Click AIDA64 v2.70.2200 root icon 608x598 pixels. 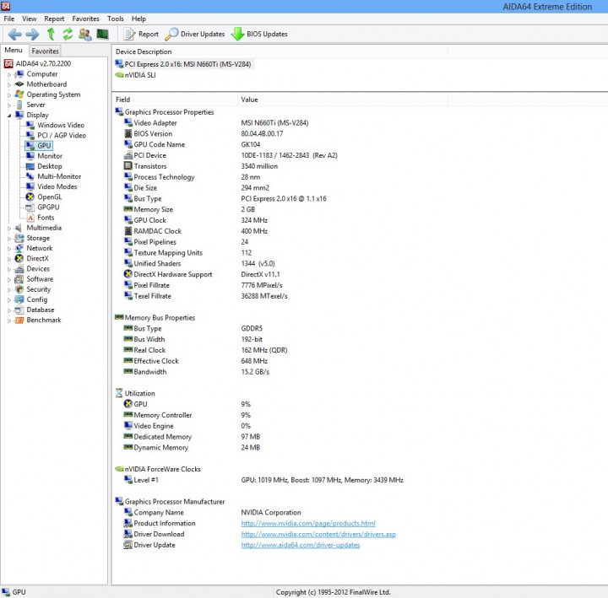[x=8, y=63]
